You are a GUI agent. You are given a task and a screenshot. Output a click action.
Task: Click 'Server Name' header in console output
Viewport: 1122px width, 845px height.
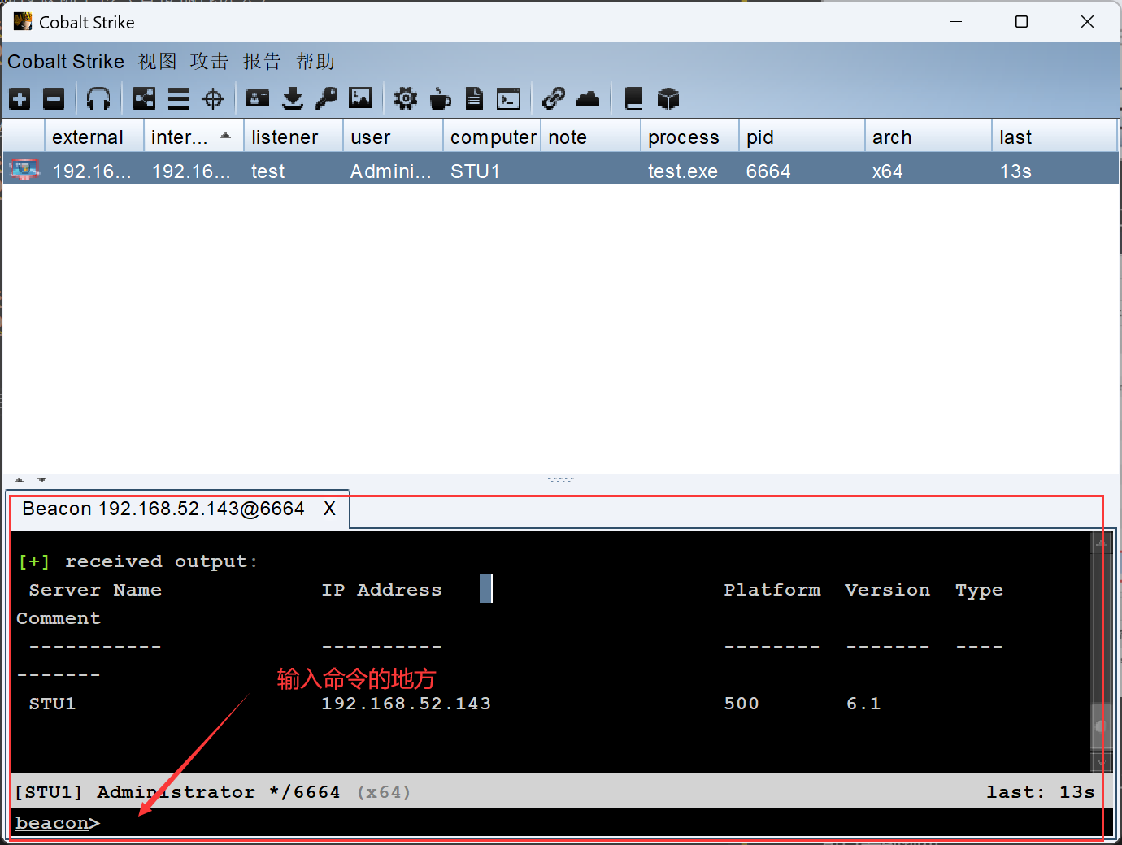pos(95,590)
